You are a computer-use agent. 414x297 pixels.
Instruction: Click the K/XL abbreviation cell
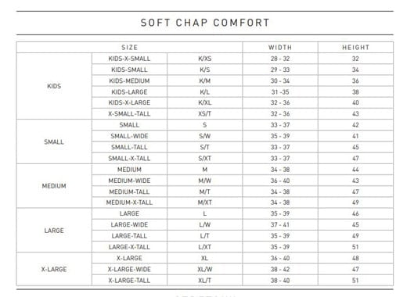204,102
